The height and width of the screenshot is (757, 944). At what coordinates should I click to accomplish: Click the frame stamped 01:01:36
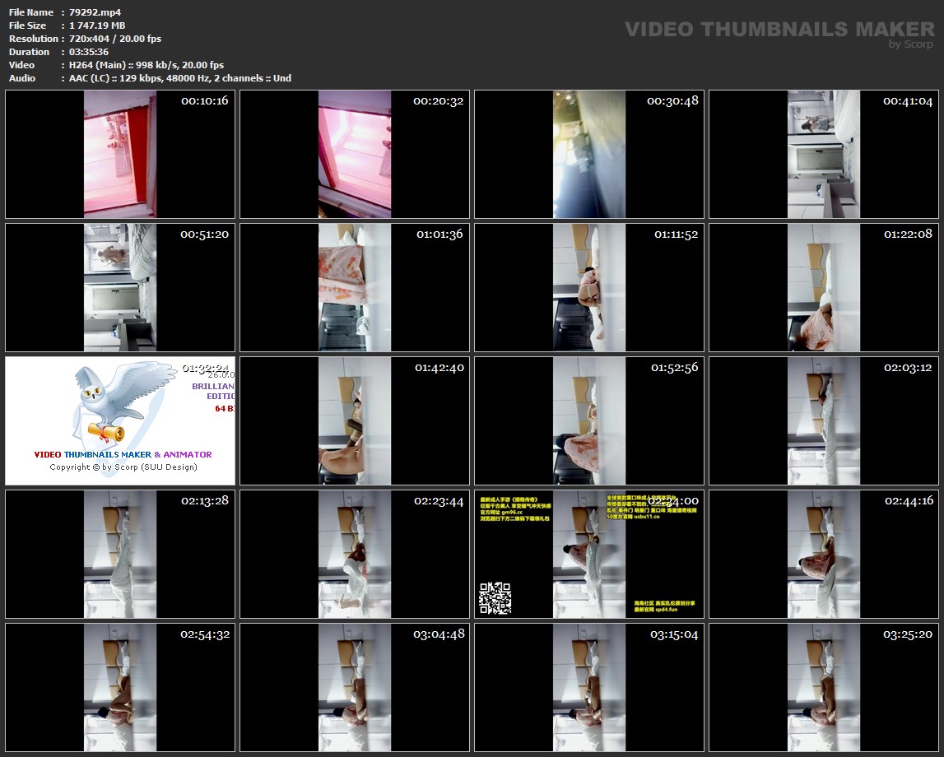355,287
